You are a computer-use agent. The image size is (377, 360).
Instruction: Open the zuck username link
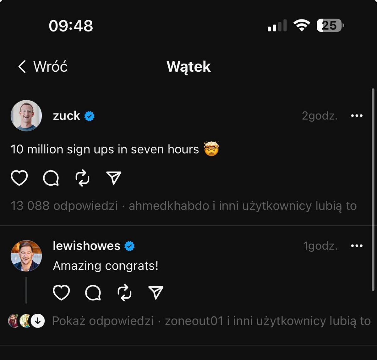click(66, 116)
